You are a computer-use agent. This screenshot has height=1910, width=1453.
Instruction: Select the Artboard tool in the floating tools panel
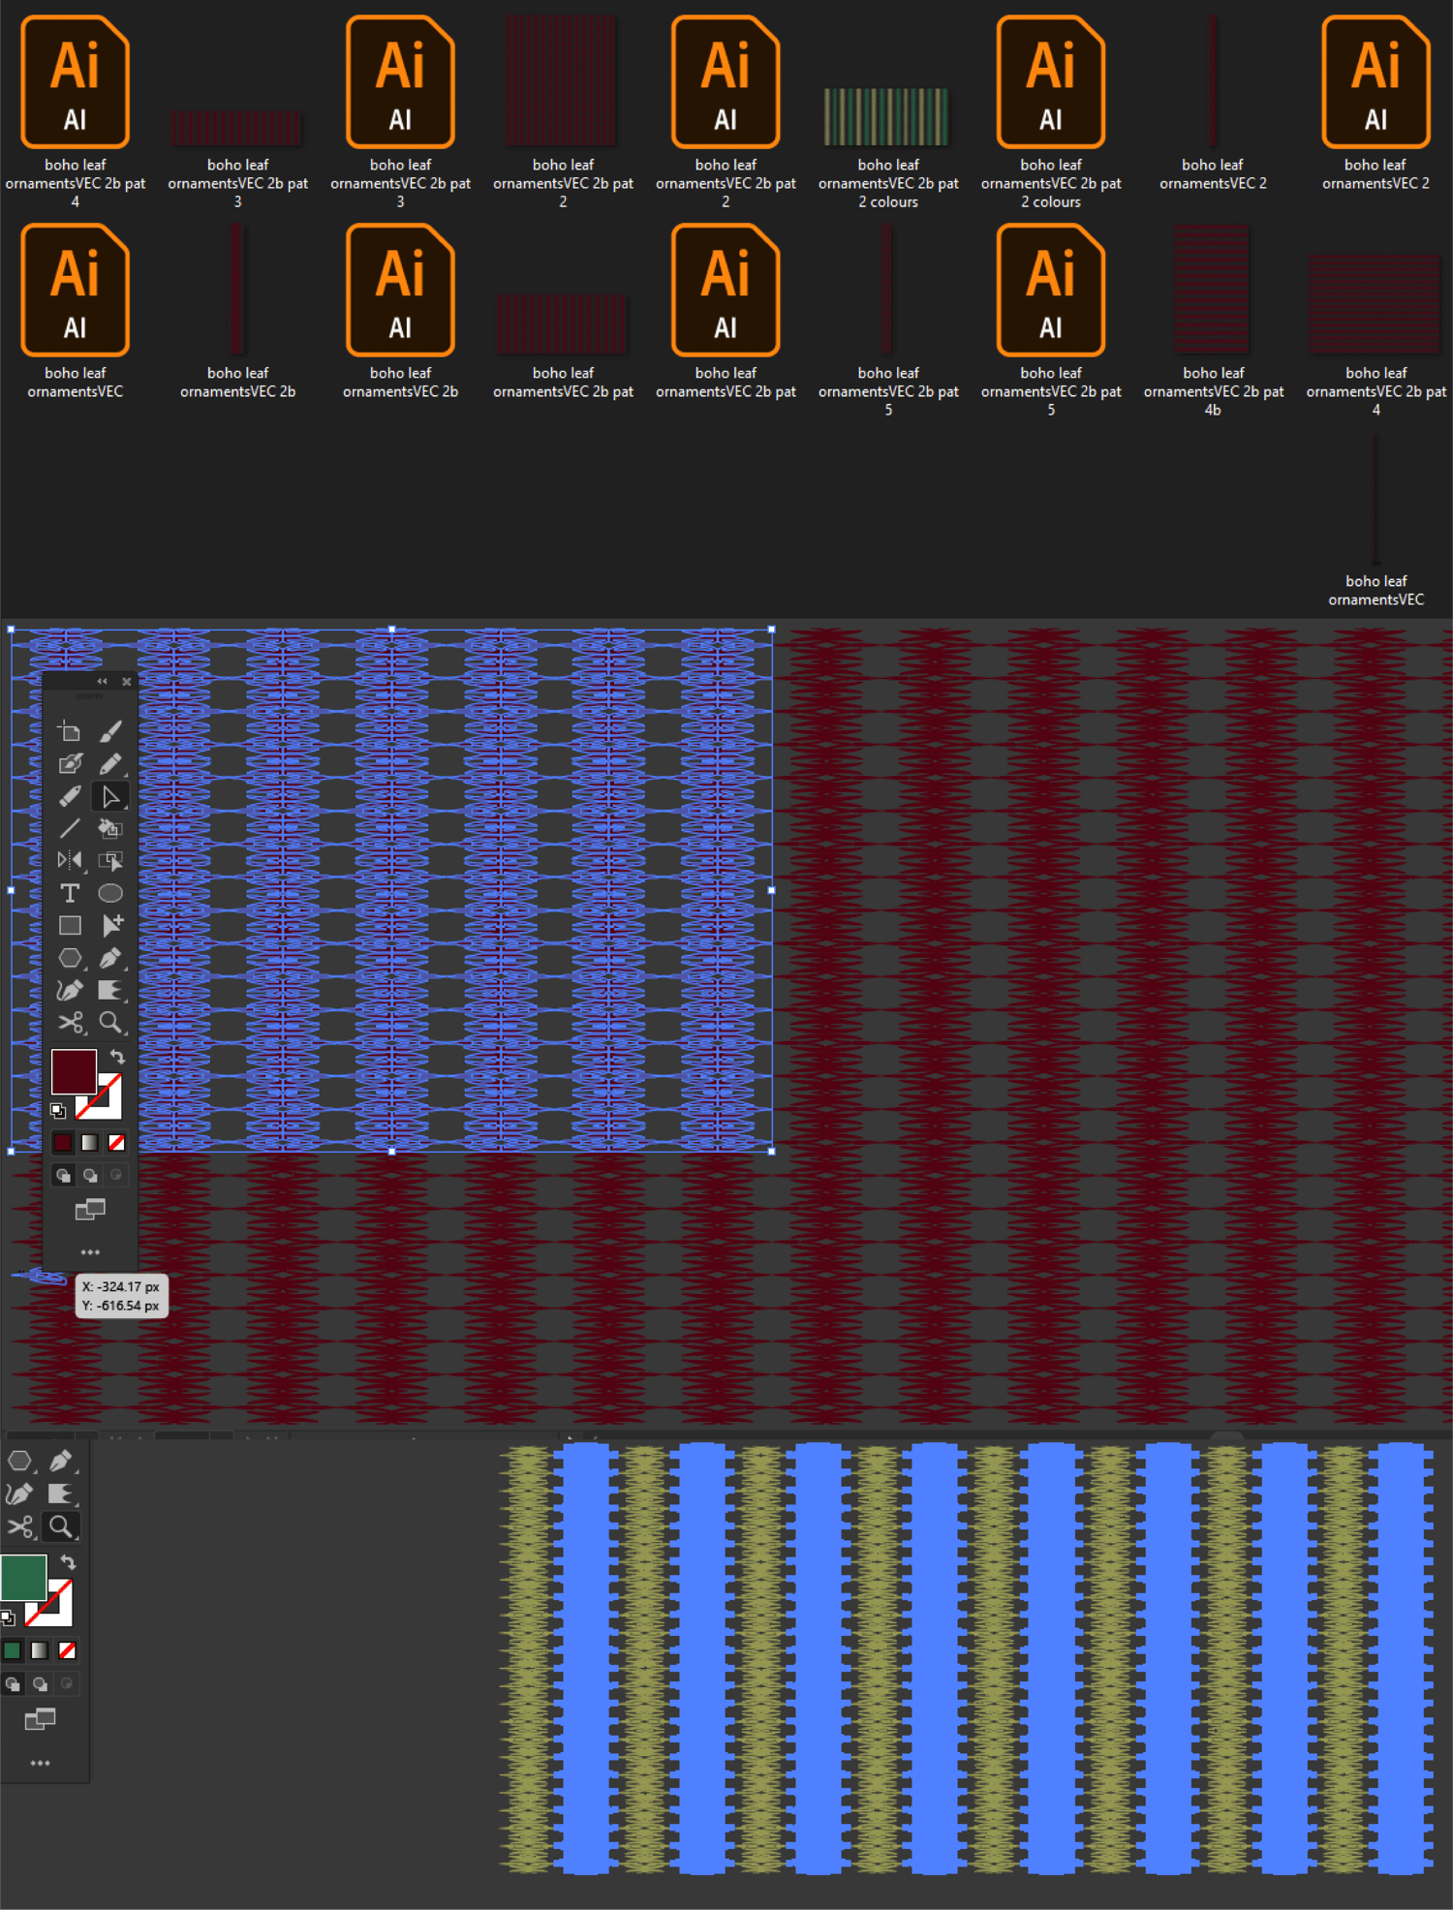70,731
